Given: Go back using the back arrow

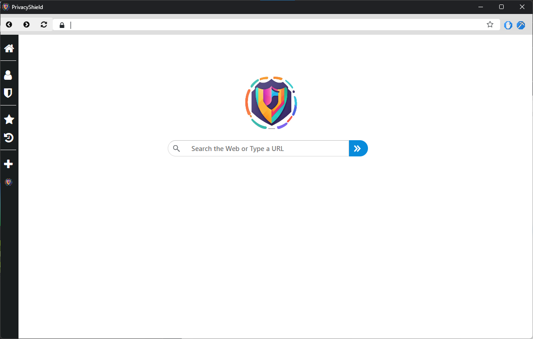Looking at the screenshot, I should (9, 24).
